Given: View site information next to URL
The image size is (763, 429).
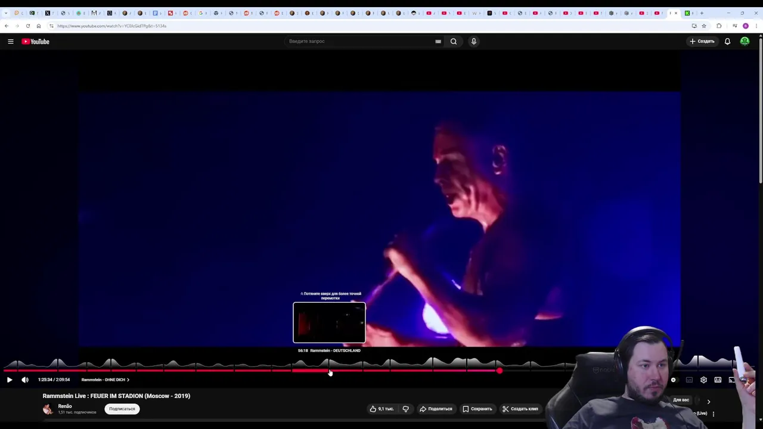Looking at the screenshot, I should pos(51,26).
